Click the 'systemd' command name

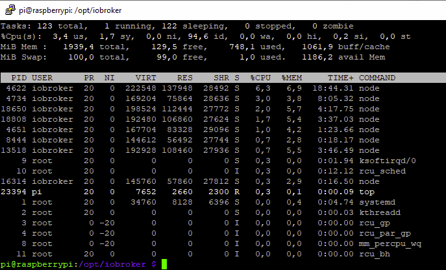tap(377, 202)
